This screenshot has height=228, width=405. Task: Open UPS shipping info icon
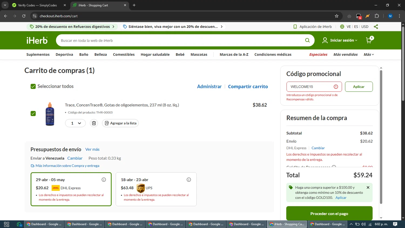pos(189,180)
